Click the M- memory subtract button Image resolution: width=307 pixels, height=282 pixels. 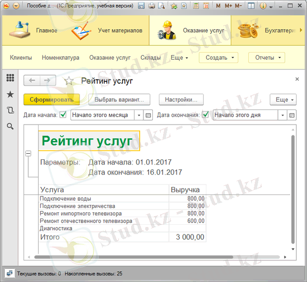coord(238,6)
